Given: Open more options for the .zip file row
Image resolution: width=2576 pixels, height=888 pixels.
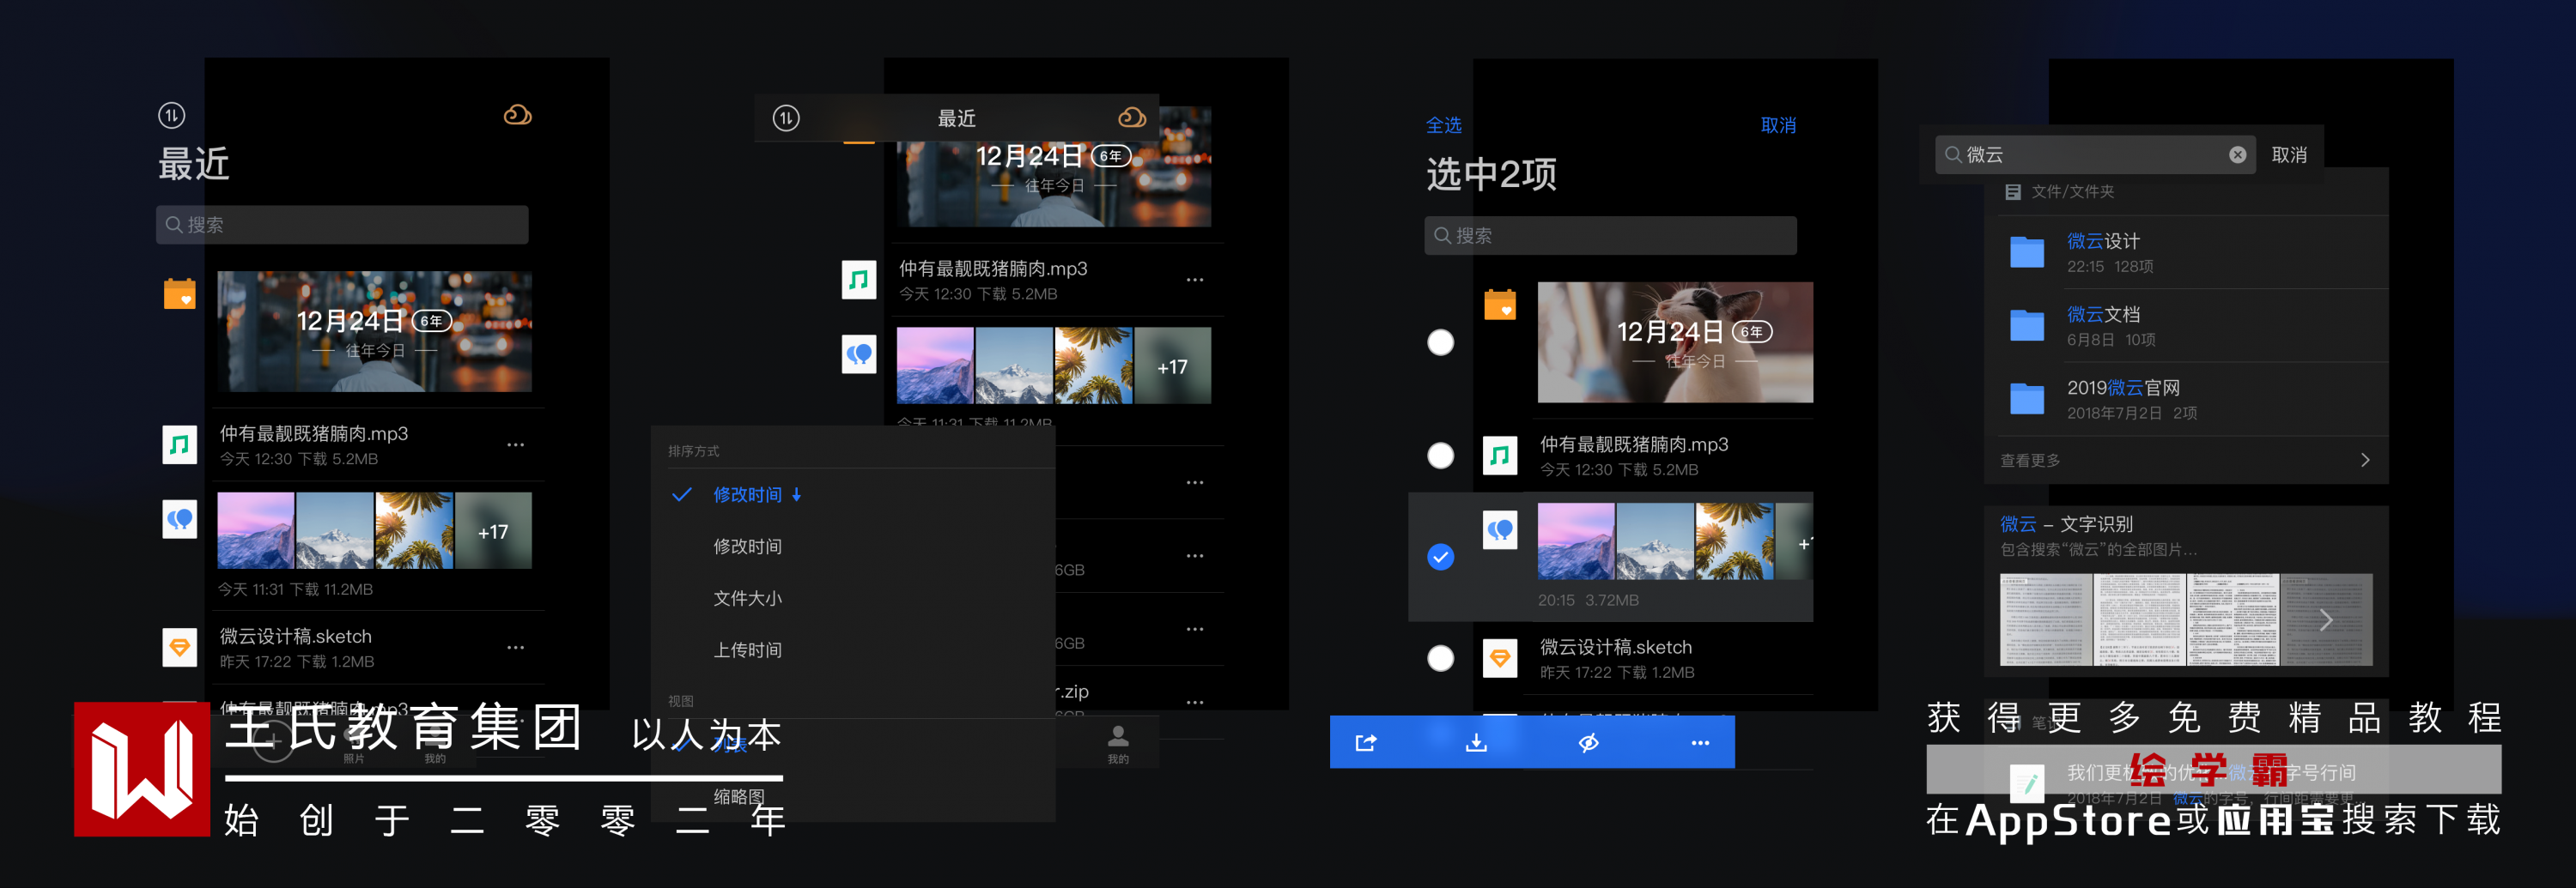Looking at the screenshot, I should coord(1194,702).
